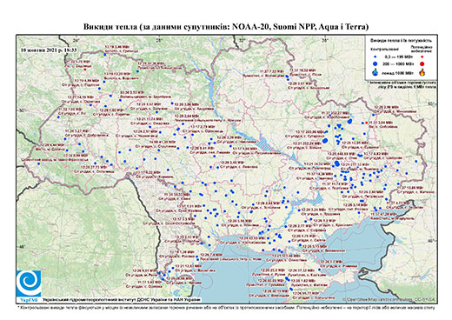This screenshot has height=320, width=452.
Task: Click the blue flame icon in legend
Action: tap(376, 72)
